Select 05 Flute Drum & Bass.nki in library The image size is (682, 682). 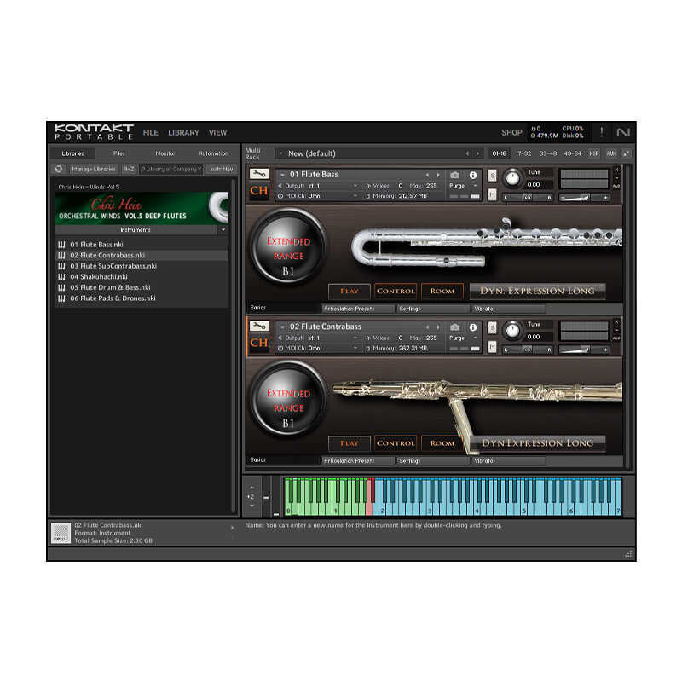(x=142, y=287)
